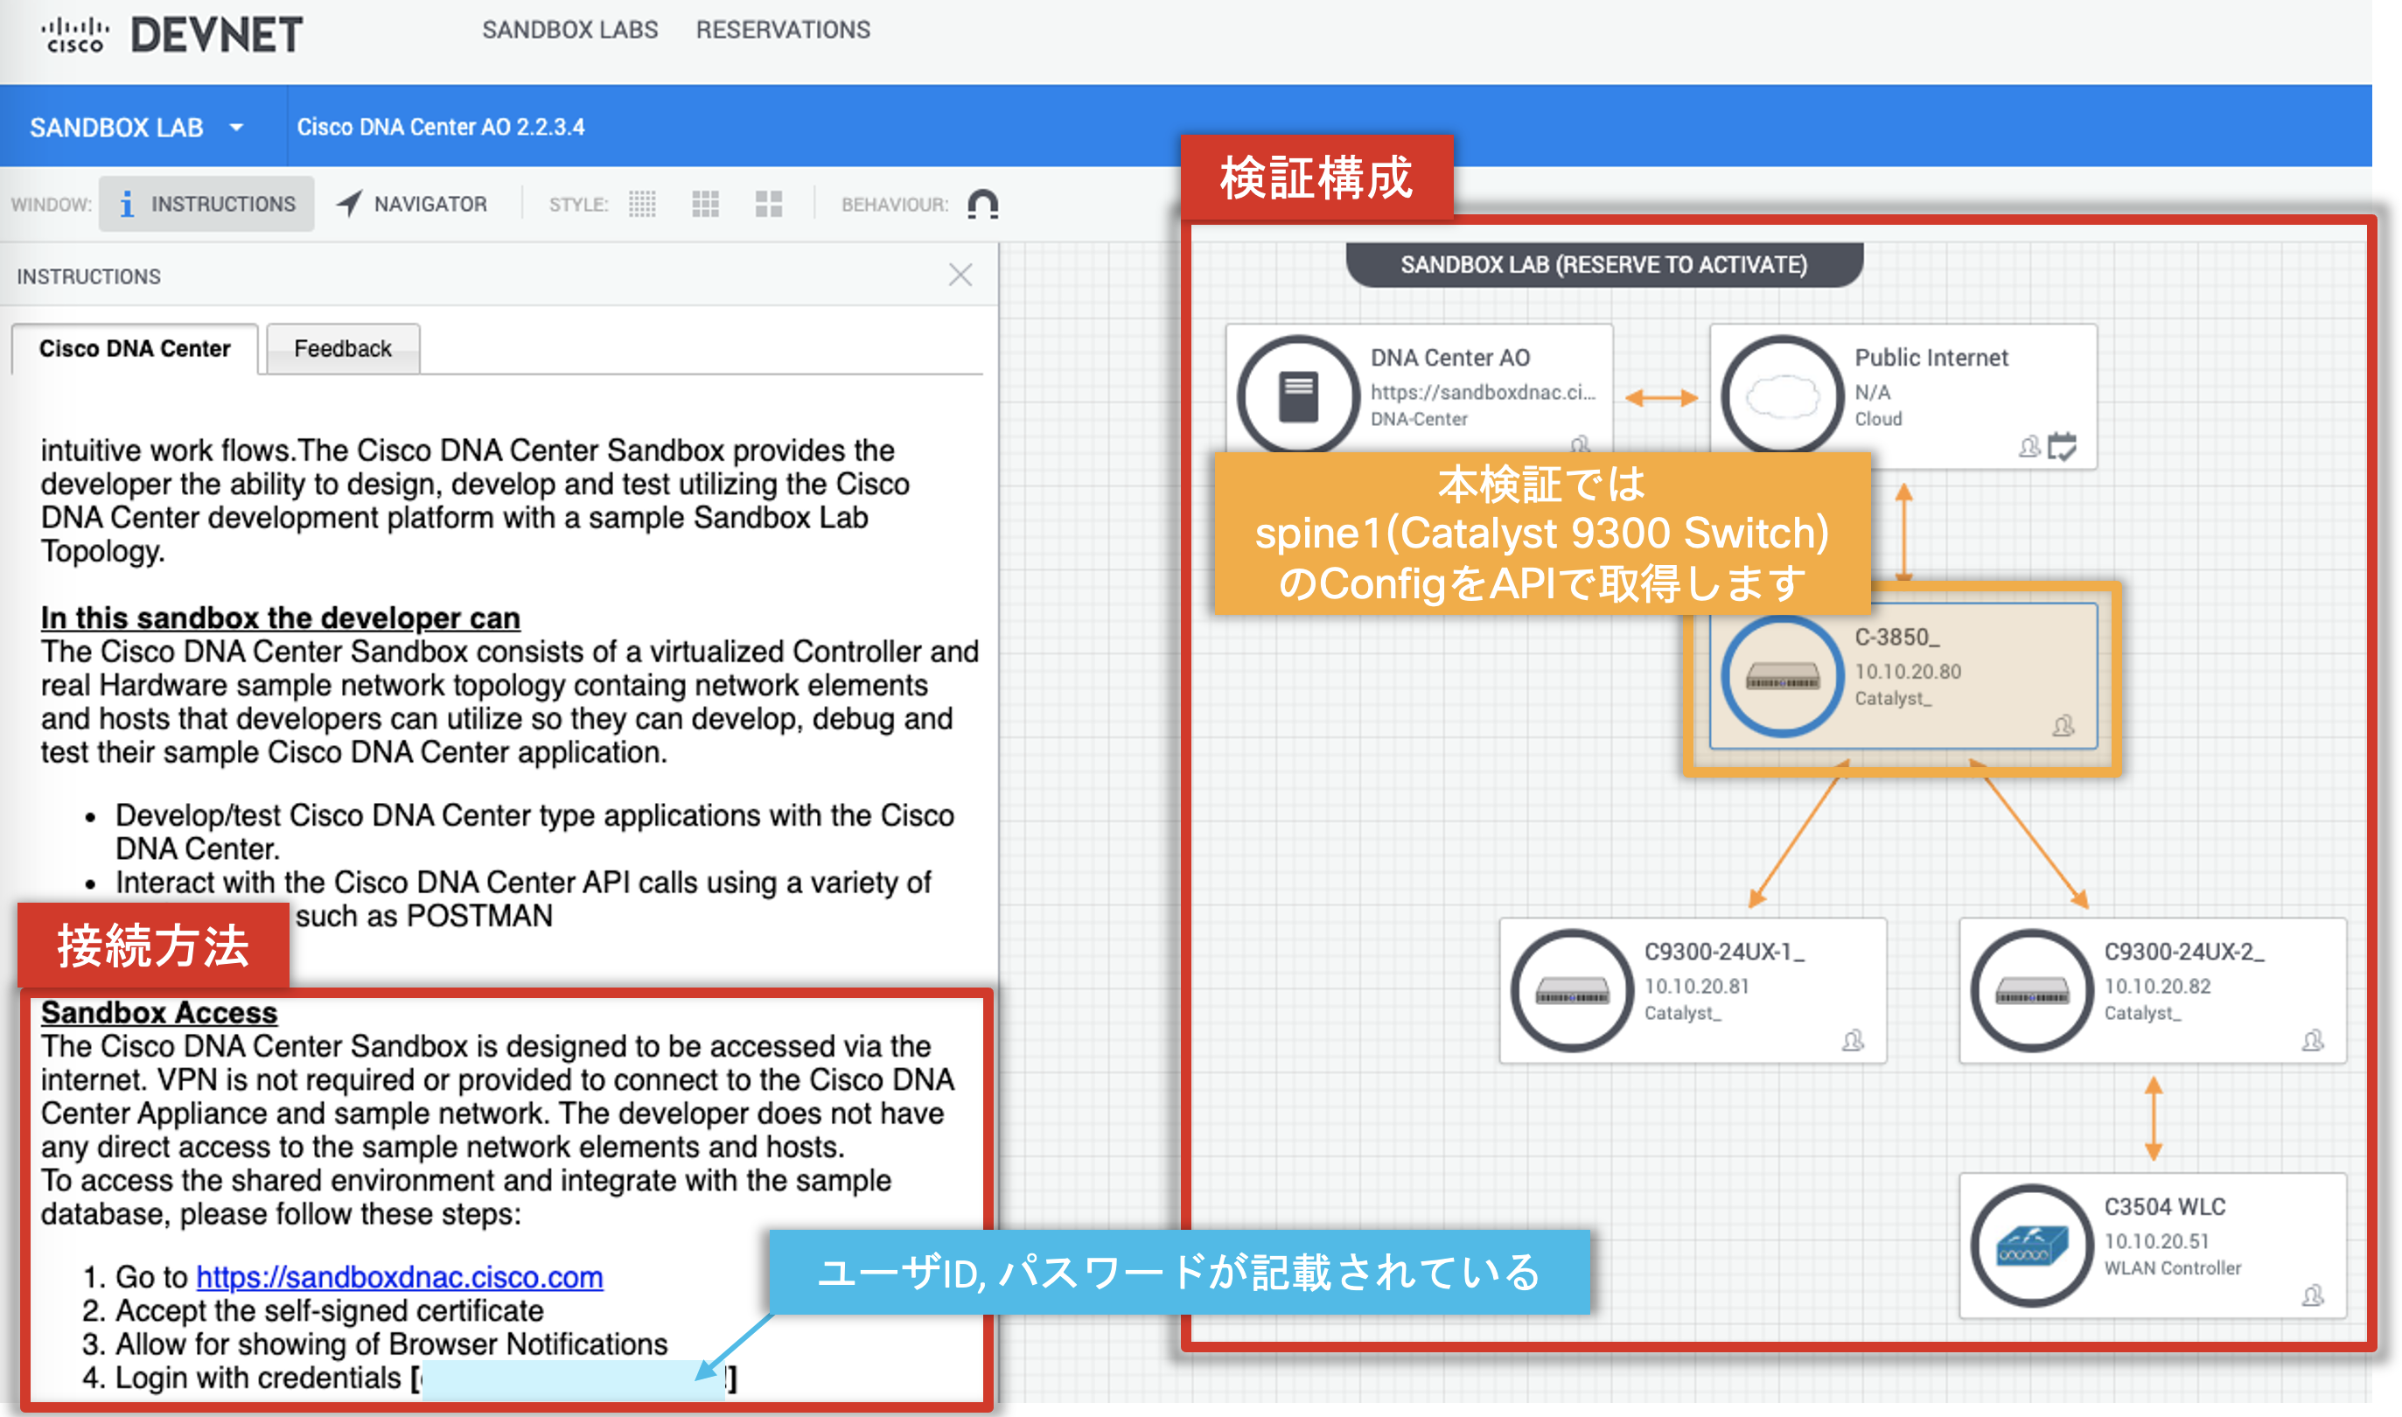Click the C3504 WLC controller icon
Image resolution: width=2402 pixels, height=1417 pixels.
2032,1246
